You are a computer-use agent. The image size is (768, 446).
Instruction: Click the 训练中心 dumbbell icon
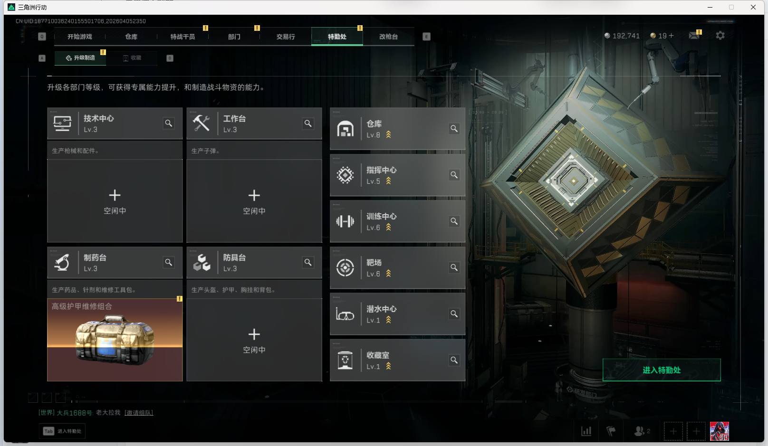[345, 221]
